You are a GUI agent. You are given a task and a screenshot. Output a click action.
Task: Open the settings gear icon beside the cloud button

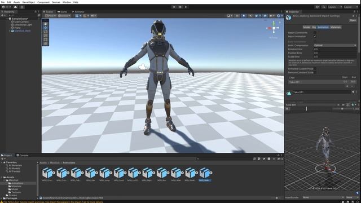pos(22,7)
